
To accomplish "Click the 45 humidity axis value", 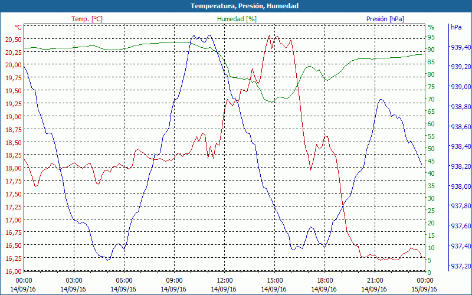I will tap(431, 161).
